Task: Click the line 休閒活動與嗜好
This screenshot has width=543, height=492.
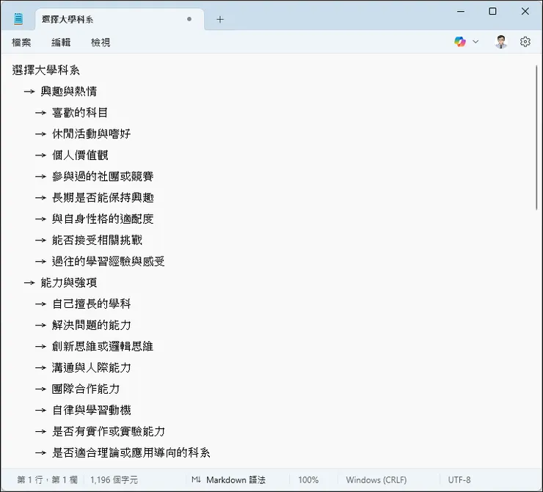Action: pos(92,134)
